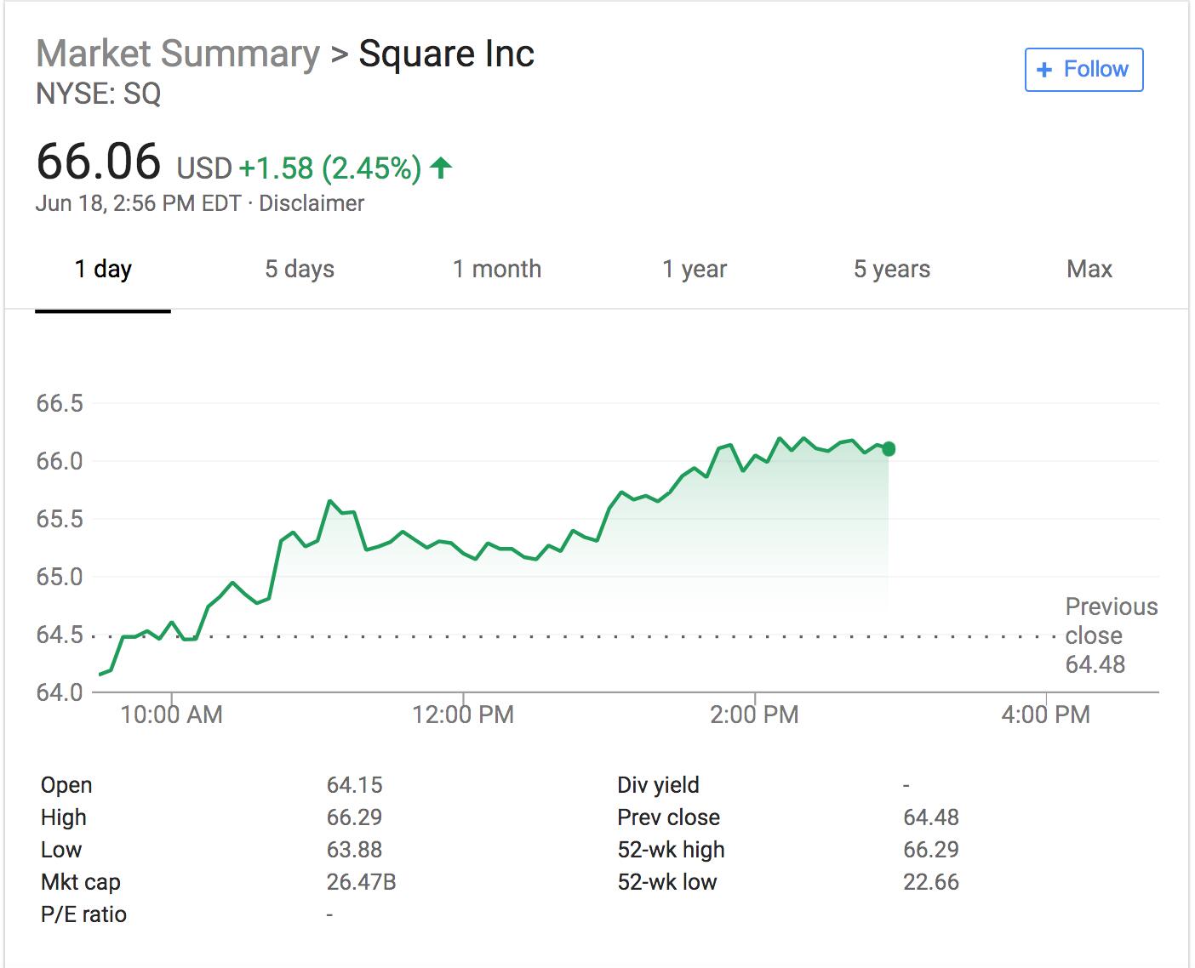Click the Mkt cap label
This screenshot has height=968, width=1195.
click(x=81, y=882)
